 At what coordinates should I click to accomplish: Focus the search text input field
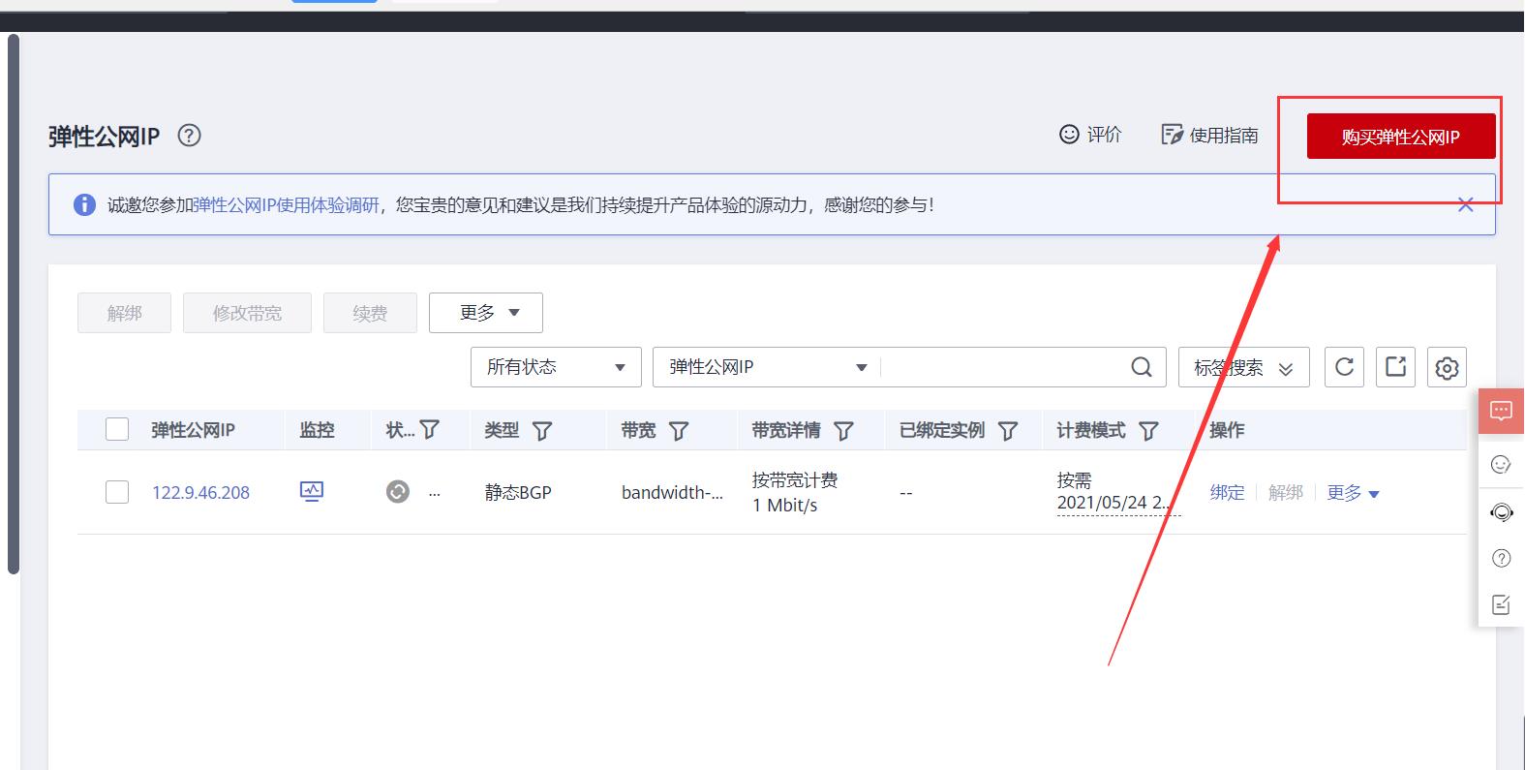coord(1002,367)
